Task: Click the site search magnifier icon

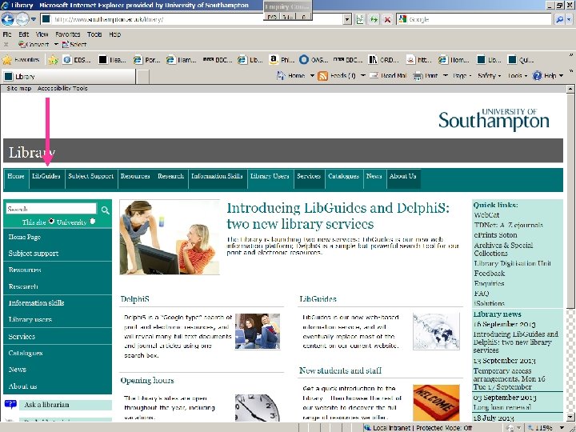Action: click(105, 210)
